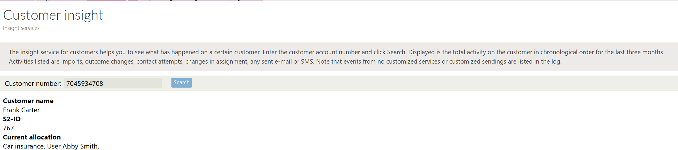Click the "Customer number:" field label

[x=33, y=83]
